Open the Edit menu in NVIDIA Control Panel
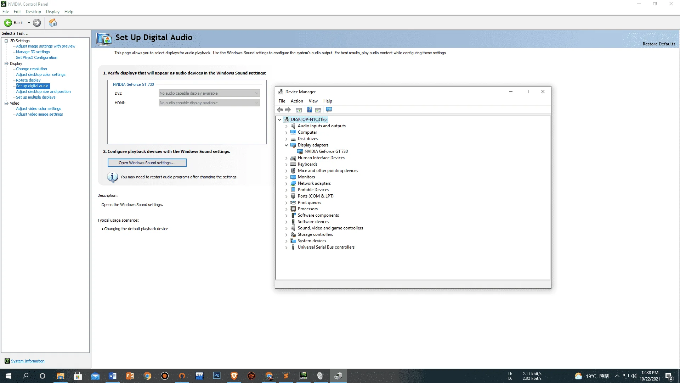This screenshot has width=680, height=383. pyautogui.click(x=17, y=12)
